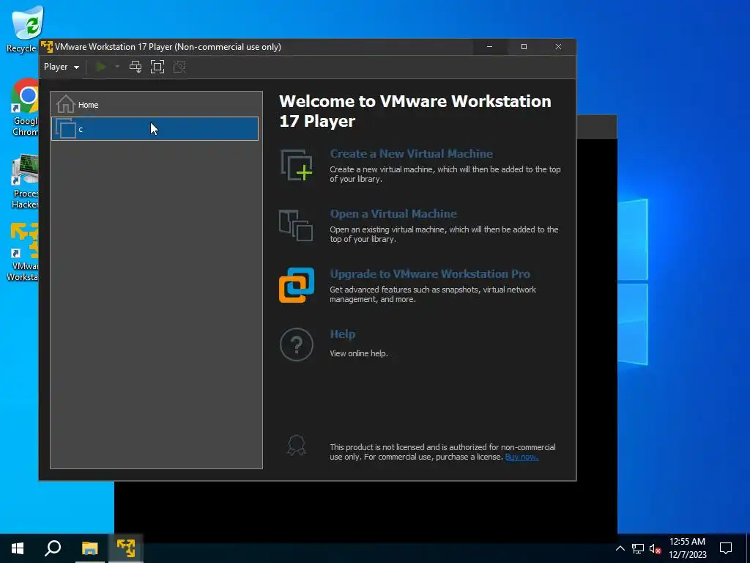750x563 pixels.
Task: Click the taskbar clock showing 12:55 AM
Action: pos(687,548)
